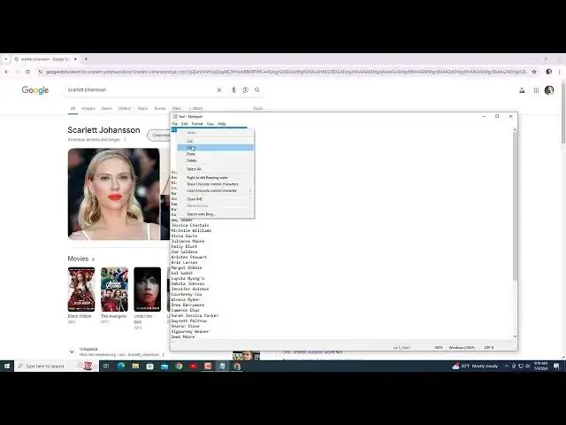Click the 'Kristen Stewart' line in Notepad
Screen dimensions: 566x425
[x=188, y=257]
